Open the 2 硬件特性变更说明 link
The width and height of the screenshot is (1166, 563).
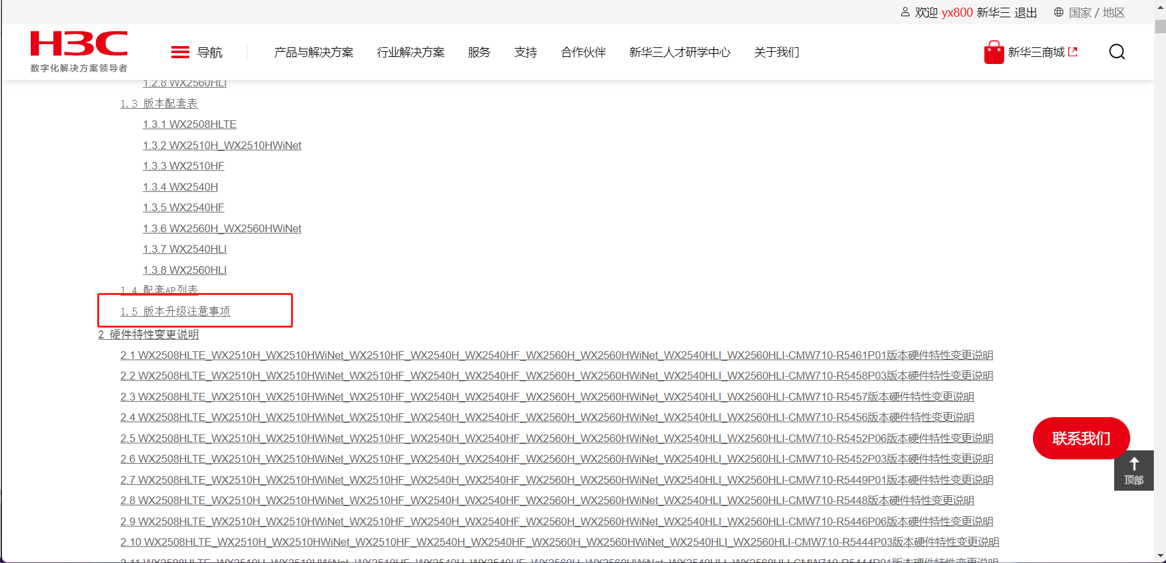[x=148, y=335]
